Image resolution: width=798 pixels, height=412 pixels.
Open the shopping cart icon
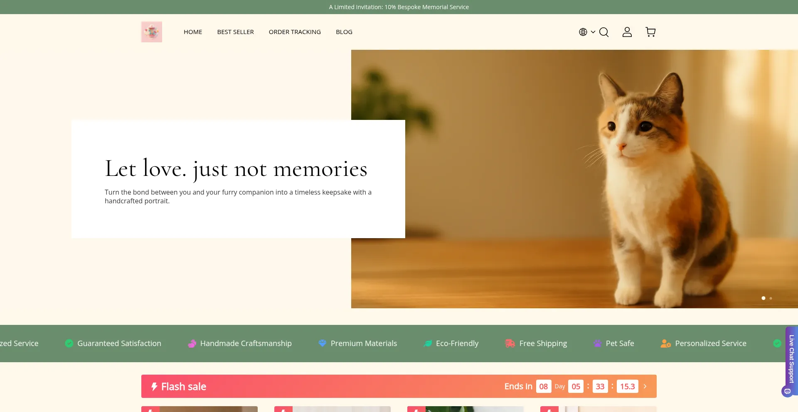pos(650,32)
